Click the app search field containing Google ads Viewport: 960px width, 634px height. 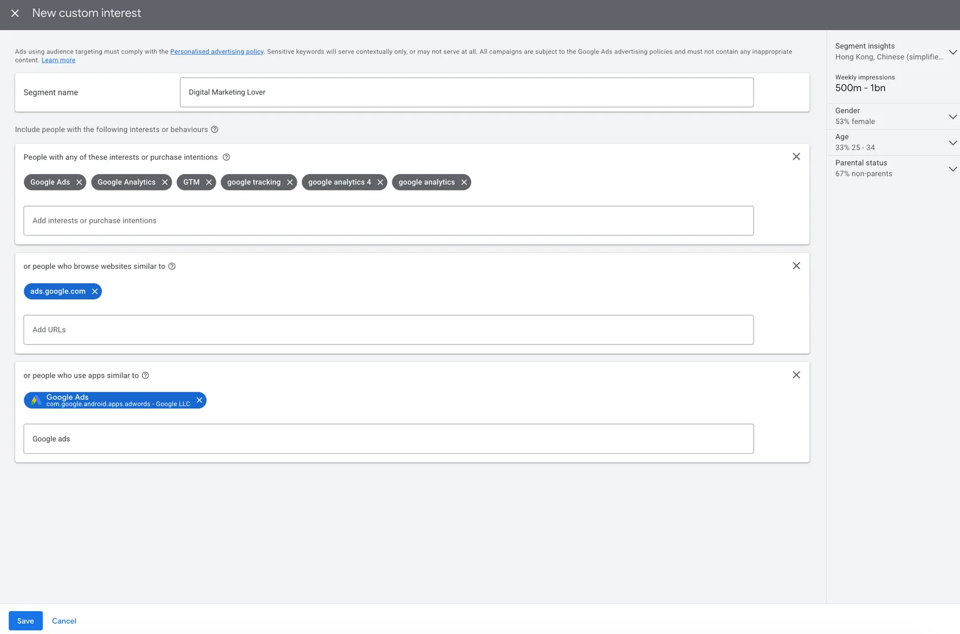(389, 439)
